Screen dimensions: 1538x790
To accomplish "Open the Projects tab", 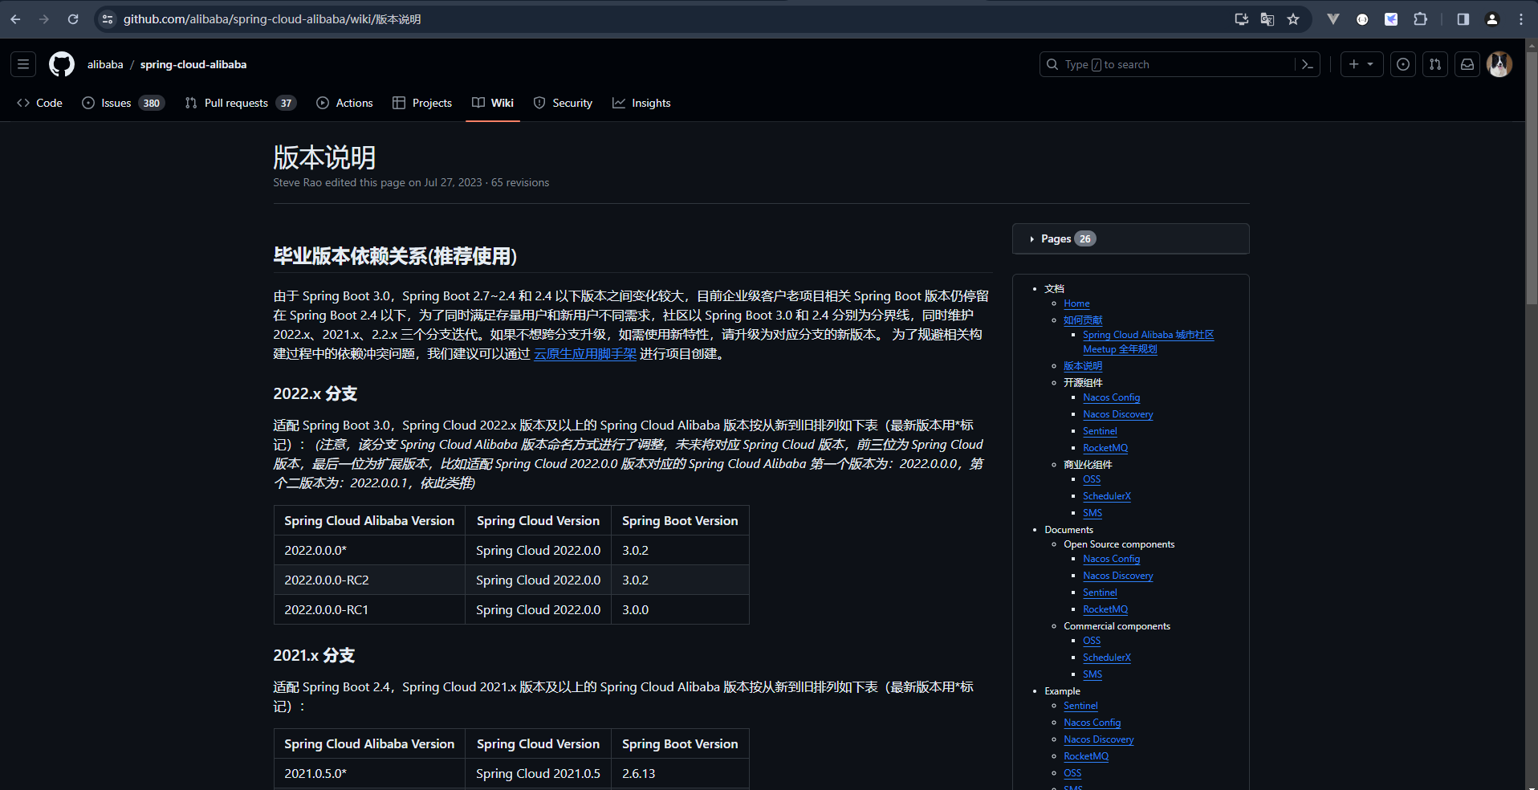I will click(x=422, y=103).
